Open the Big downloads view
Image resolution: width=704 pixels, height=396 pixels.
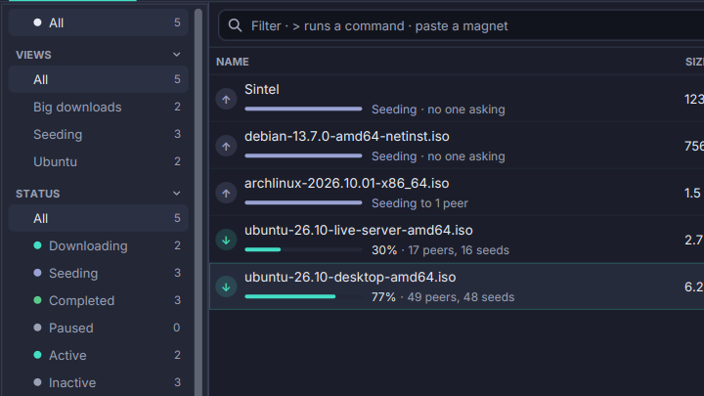point(99,107)
